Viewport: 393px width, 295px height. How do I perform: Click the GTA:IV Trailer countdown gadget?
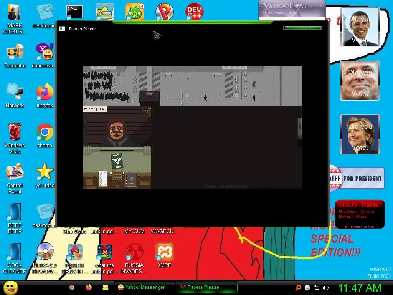[360, 214]
